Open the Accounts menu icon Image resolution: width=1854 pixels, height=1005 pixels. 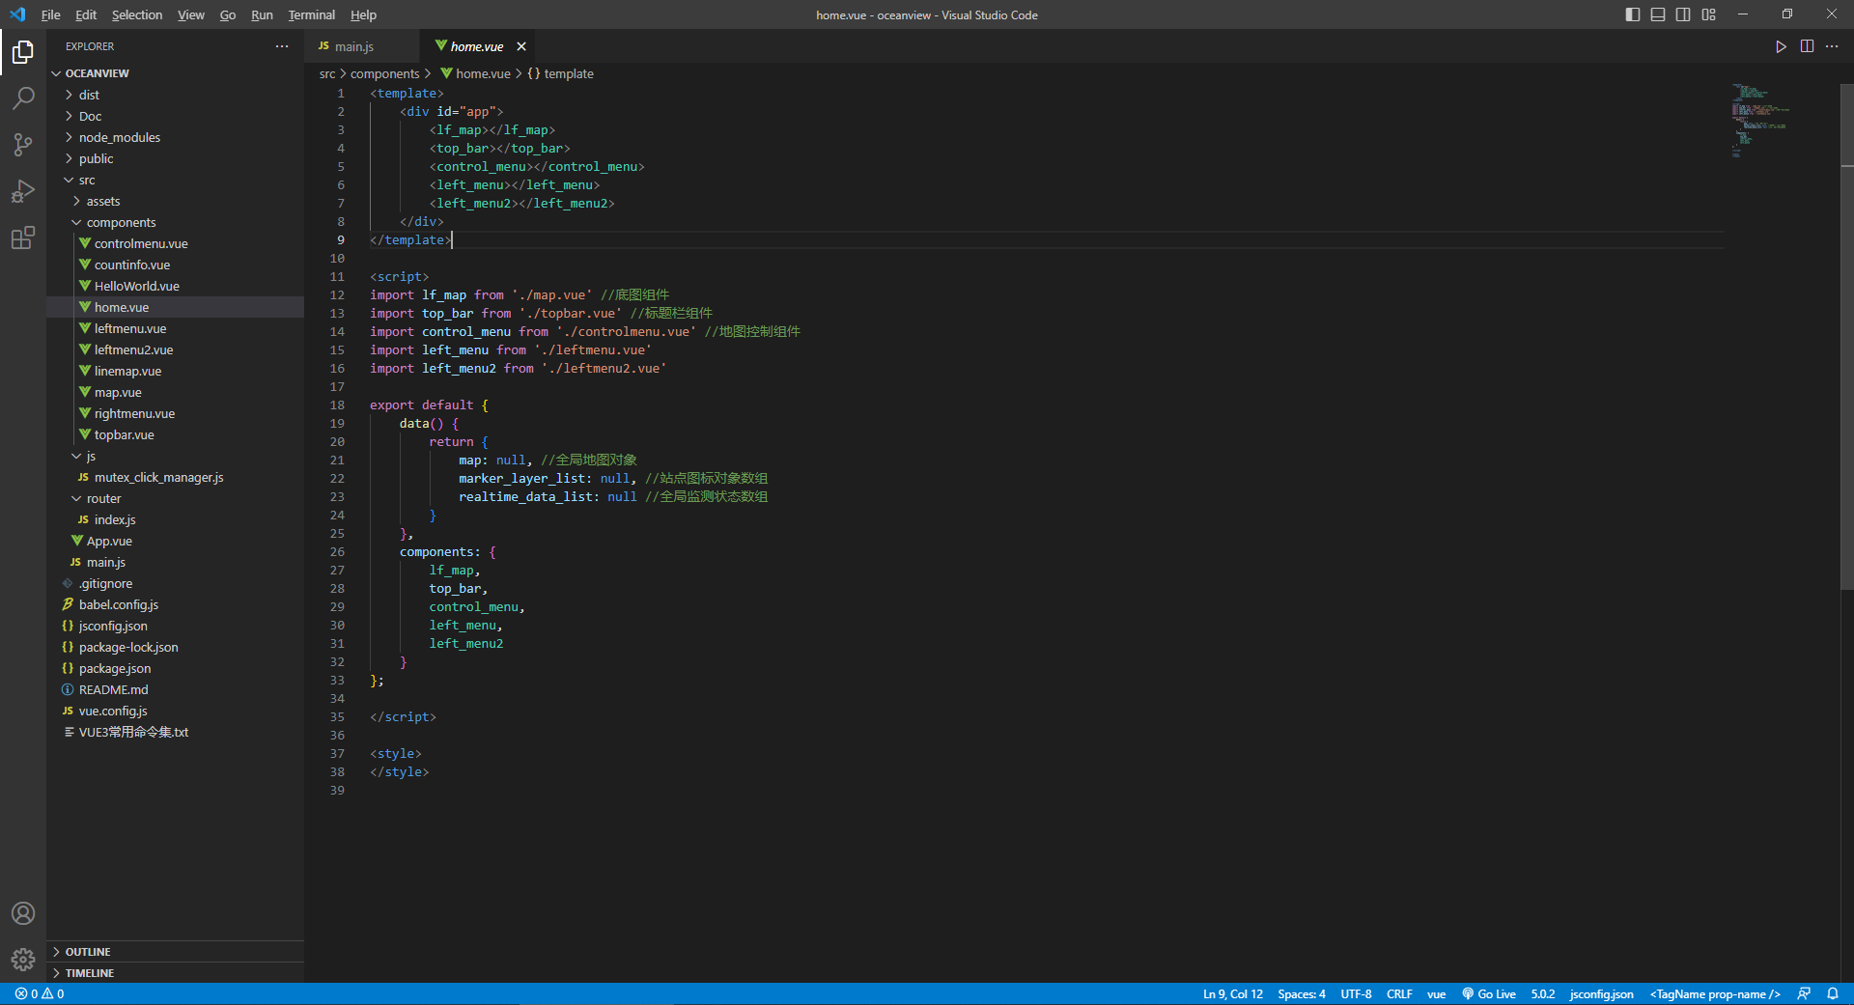coord(23,913)
